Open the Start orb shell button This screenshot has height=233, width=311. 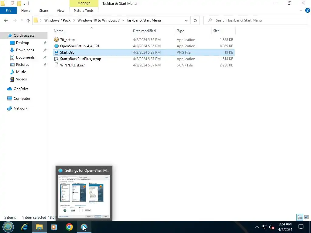(8, 227)
